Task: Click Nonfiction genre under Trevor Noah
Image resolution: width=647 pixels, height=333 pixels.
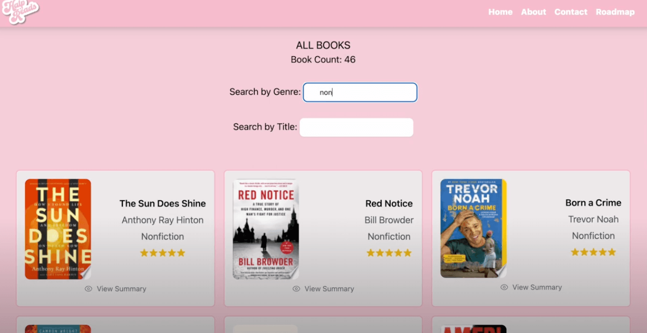Action: [593, 236]
